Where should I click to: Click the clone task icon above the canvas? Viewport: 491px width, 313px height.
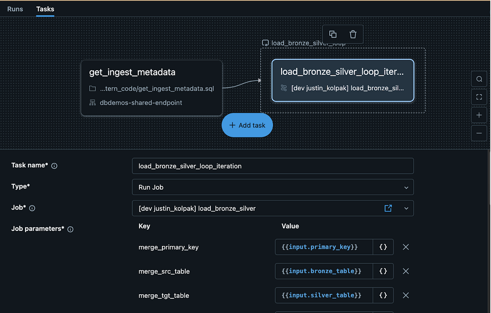[x=333, y=34]
